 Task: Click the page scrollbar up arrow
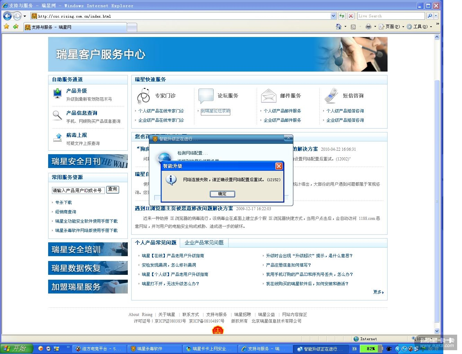click(437, 37)
